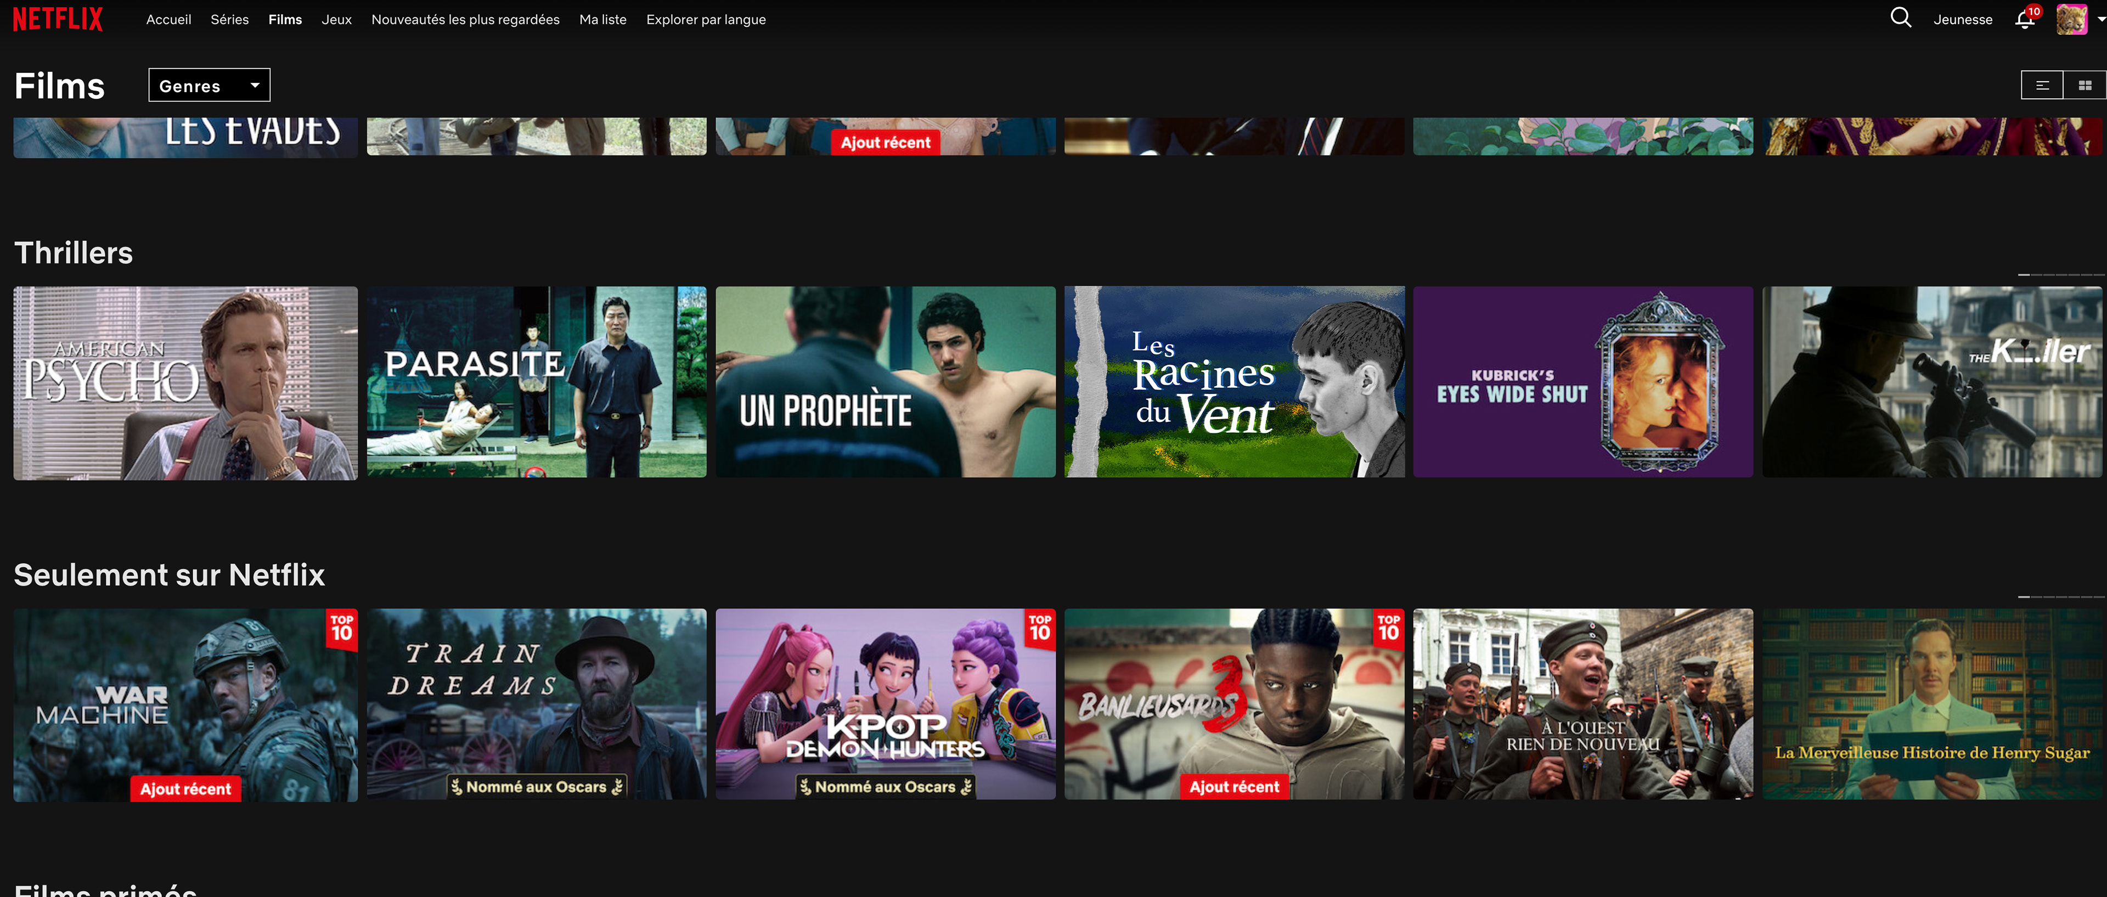Open the Thrillers row title
This screenshot has height=897, width=2107.
coord(74,253)
